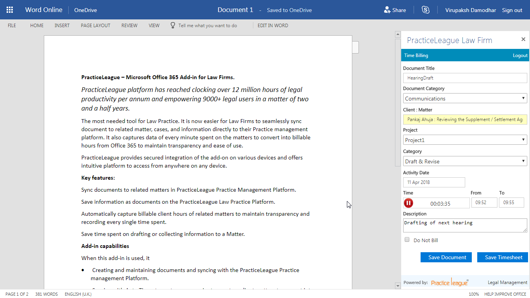The height and width of the screenshot is (298, 530).
Task: Click the Document 1 title
Action: (235, 10)
